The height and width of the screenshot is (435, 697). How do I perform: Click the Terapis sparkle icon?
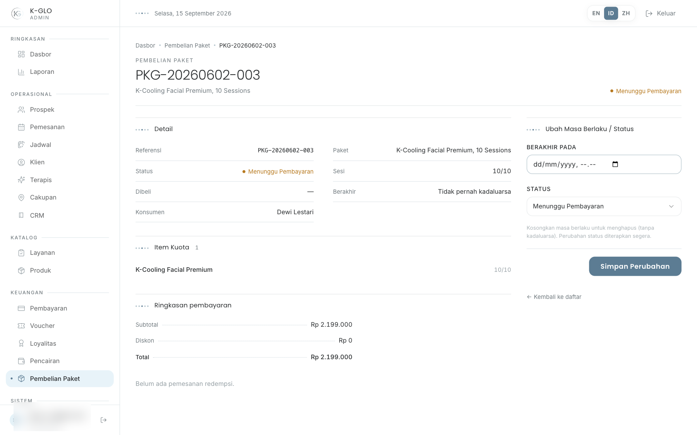tap(21, 180)
